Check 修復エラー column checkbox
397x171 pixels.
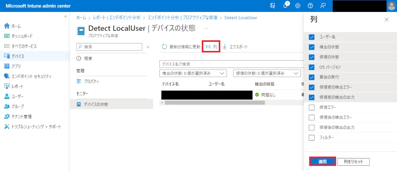coord(311,107)
